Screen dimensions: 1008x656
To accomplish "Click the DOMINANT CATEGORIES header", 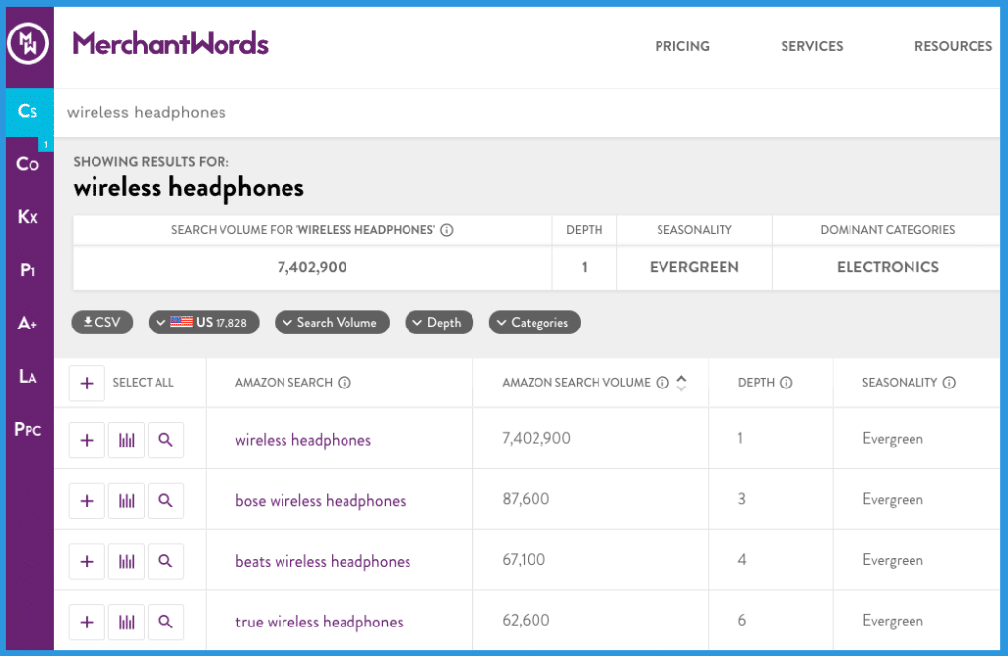I will (888, 230).
